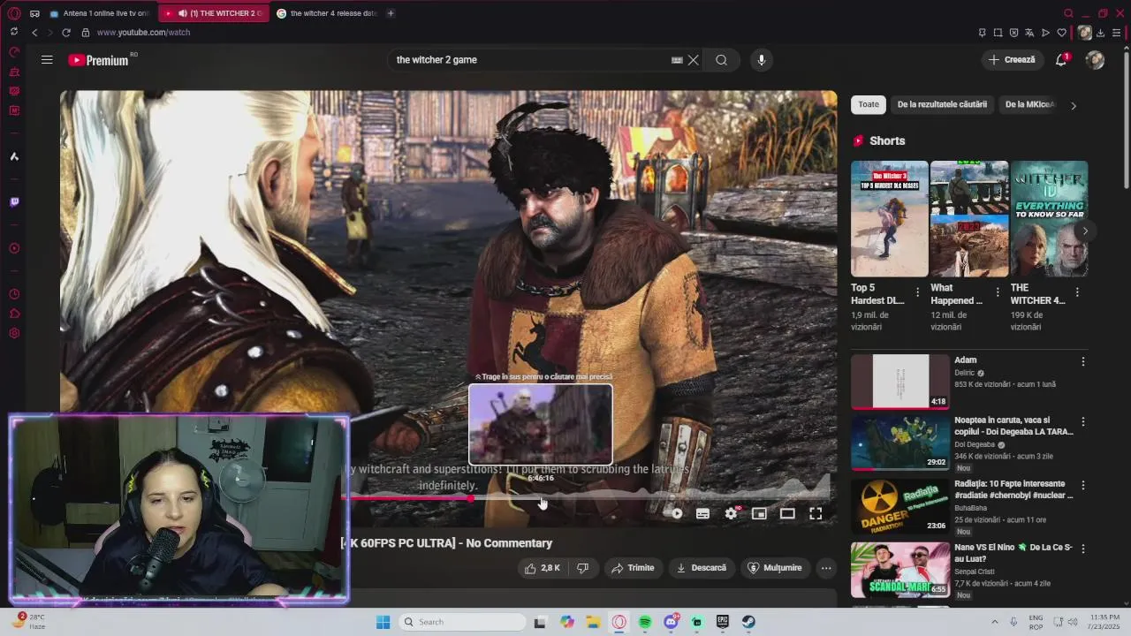This screenshot has height=636, width=1131.
Task: Open the What Happened short thumbnail
Action: pyautogui.click(x=969, y=219)
